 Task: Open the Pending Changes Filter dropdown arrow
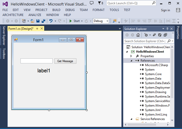[x=150, y=35]
